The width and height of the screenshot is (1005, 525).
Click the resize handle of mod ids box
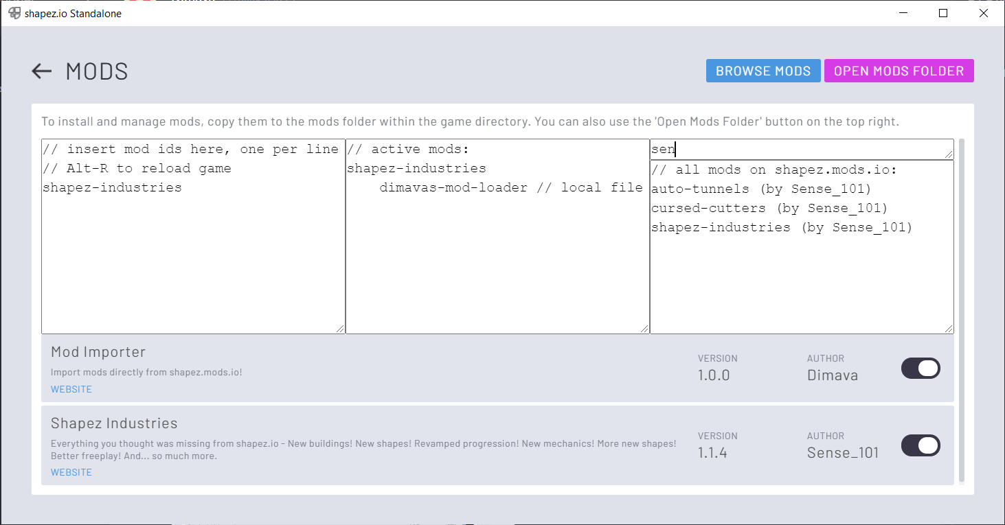tap(341, 329)
